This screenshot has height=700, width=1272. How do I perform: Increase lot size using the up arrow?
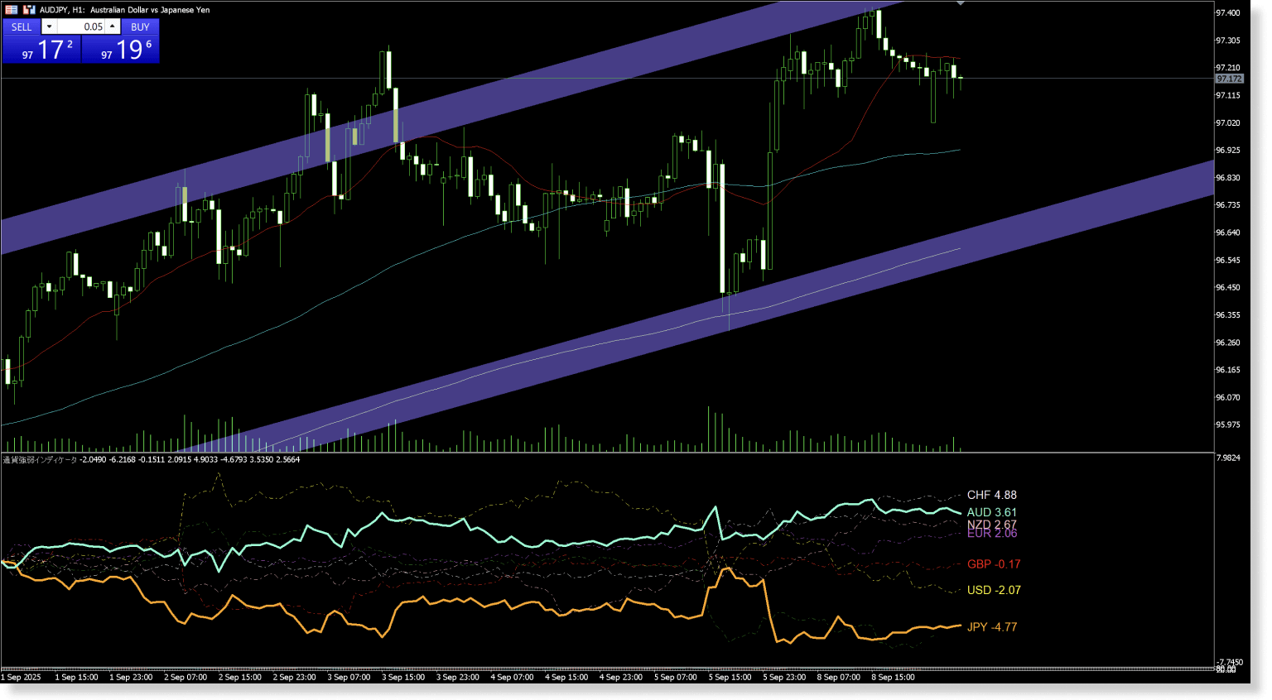[x=112, y=26]
